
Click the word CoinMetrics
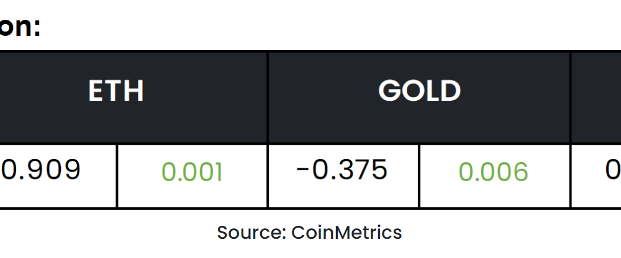347,233
